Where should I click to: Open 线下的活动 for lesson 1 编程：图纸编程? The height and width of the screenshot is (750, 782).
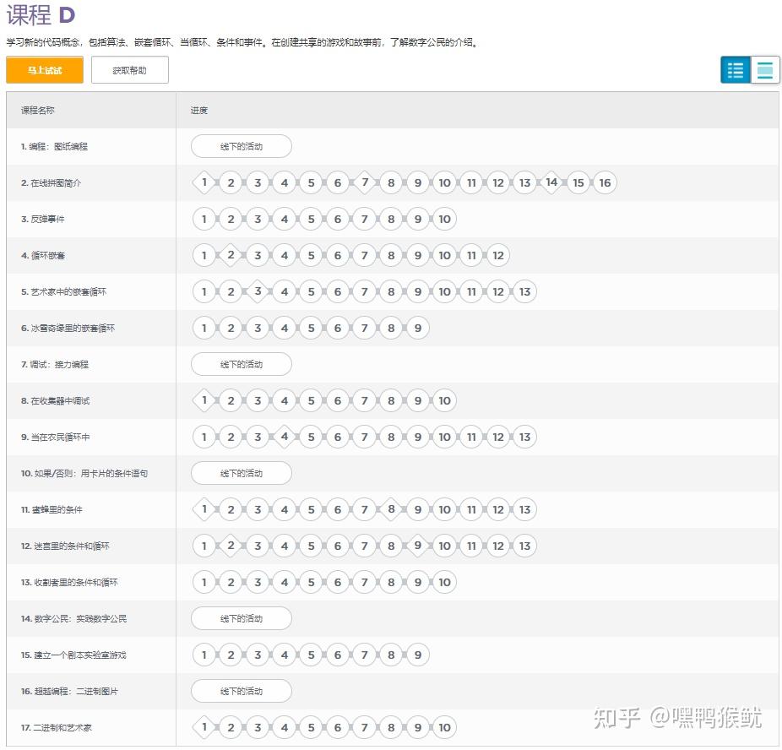click(x=242, y=146)
